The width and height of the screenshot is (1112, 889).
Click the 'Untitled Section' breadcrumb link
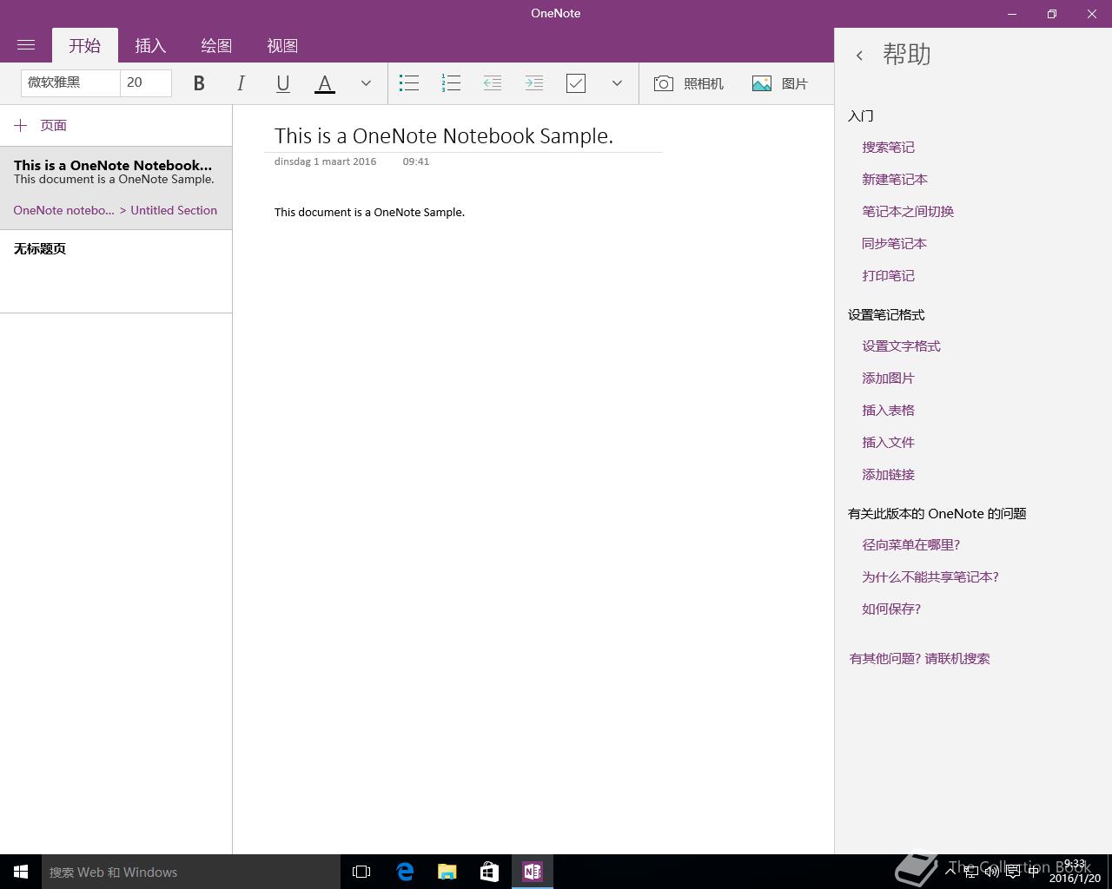point(174,210)
